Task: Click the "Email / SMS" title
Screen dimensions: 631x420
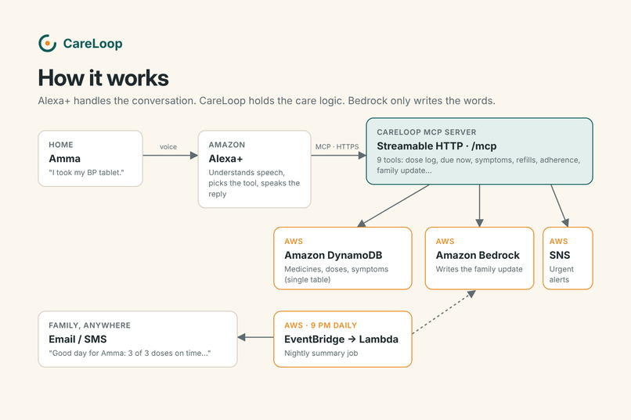Action: 78,339
